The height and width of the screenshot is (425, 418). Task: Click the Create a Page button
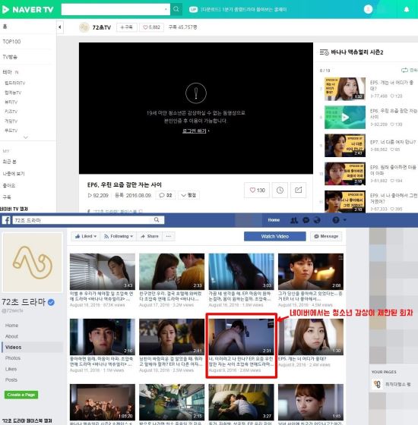pyautogui.click(x=21, y=395)
